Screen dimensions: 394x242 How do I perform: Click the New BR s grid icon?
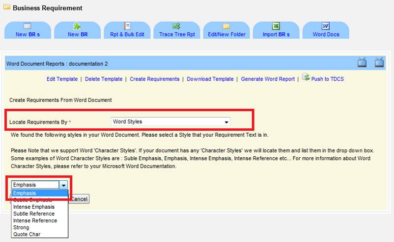click(x=28, y=26)
